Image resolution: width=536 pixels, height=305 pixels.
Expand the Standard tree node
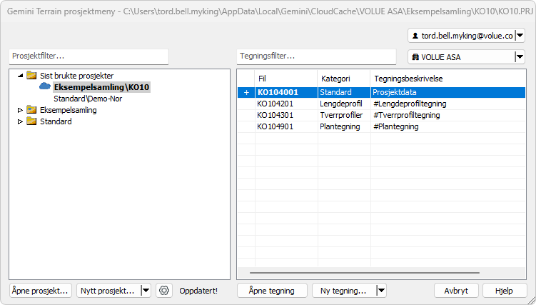[x=20, y=121]
